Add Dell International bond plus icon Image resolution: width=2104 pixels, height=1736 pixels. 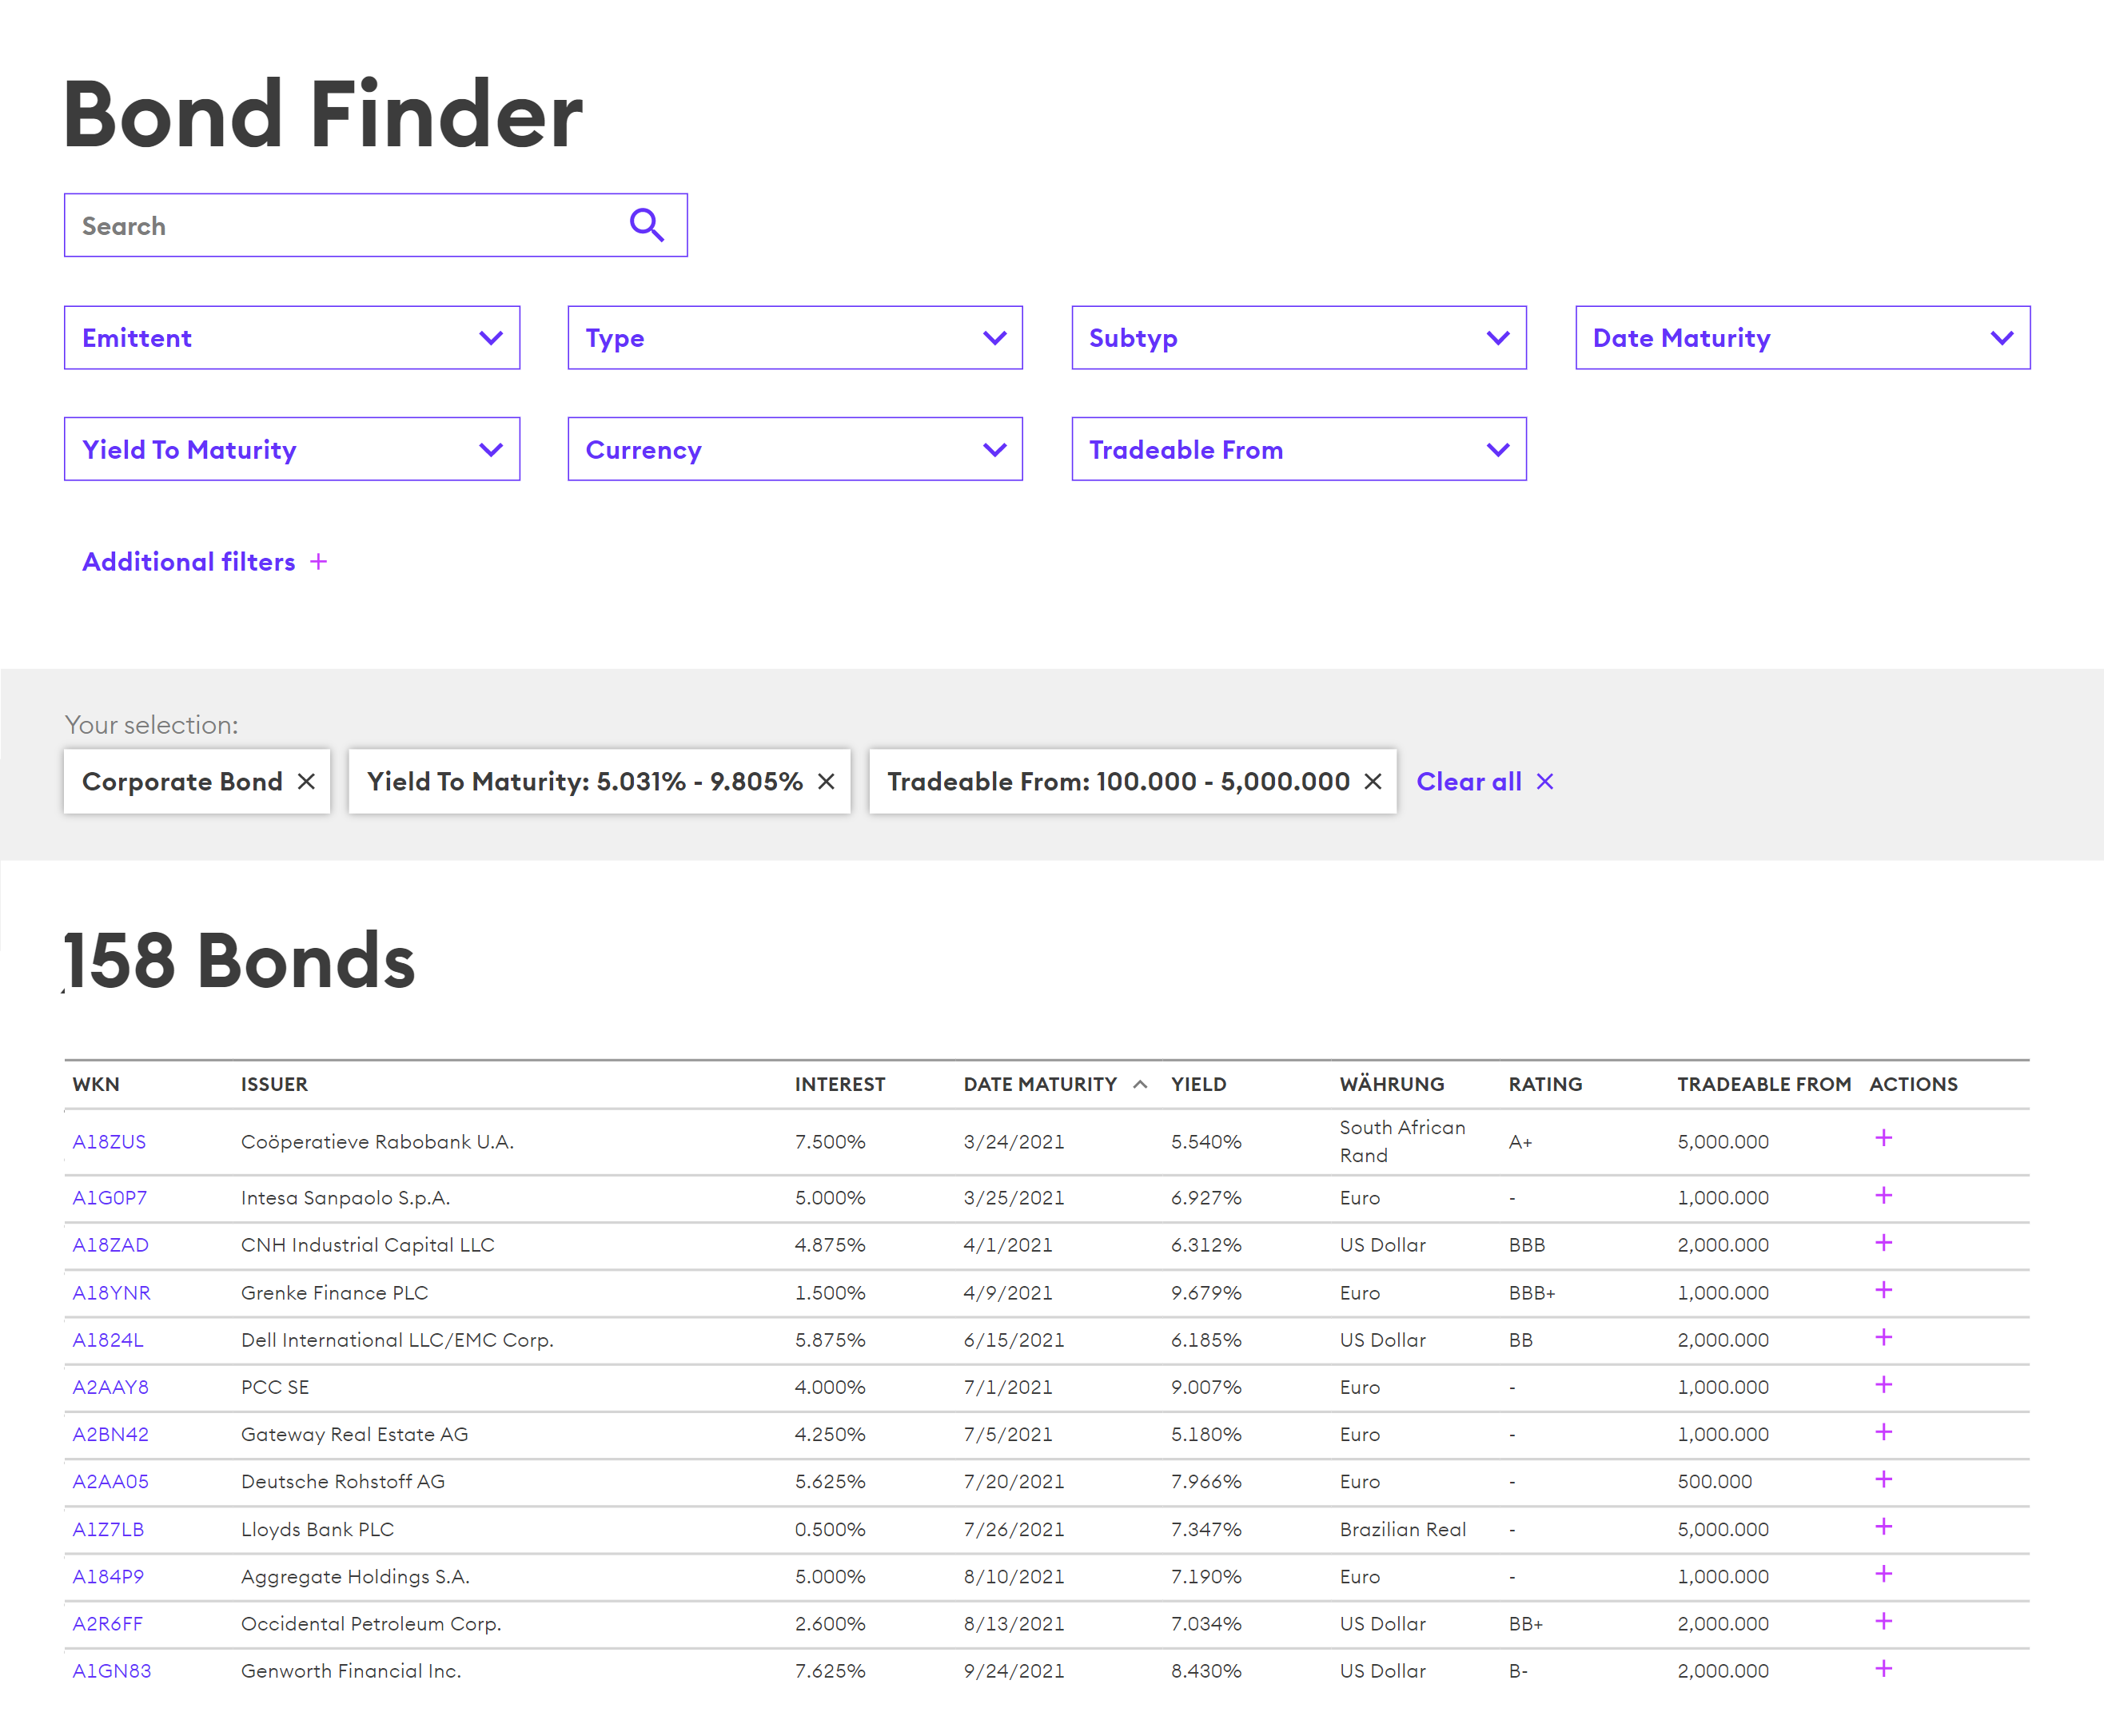1883,1338
